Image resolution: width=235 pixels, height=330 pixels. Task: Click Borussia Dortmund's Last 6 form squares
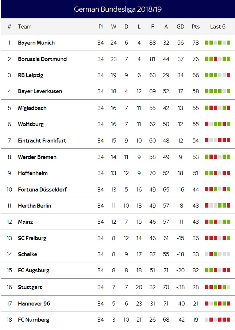click(x=217, y=59)
